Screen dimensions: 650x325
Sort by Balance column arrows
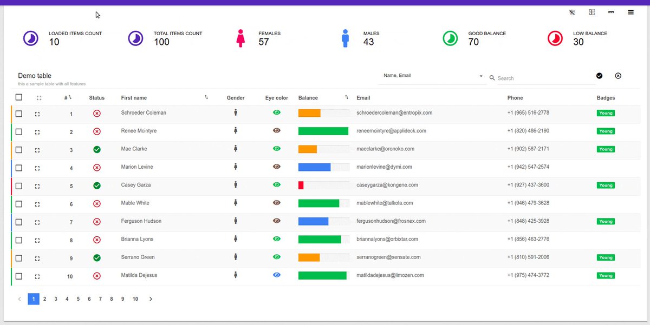[347, 97]
